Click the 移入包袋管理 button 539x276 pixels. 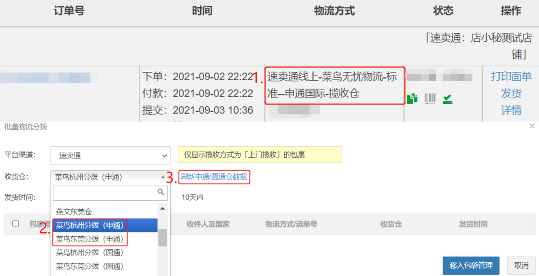pyautogui.click(x=471, y=265)
